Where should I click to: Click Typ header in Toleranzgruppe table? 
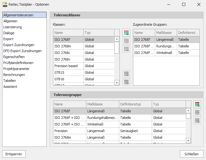click(169, 104)
